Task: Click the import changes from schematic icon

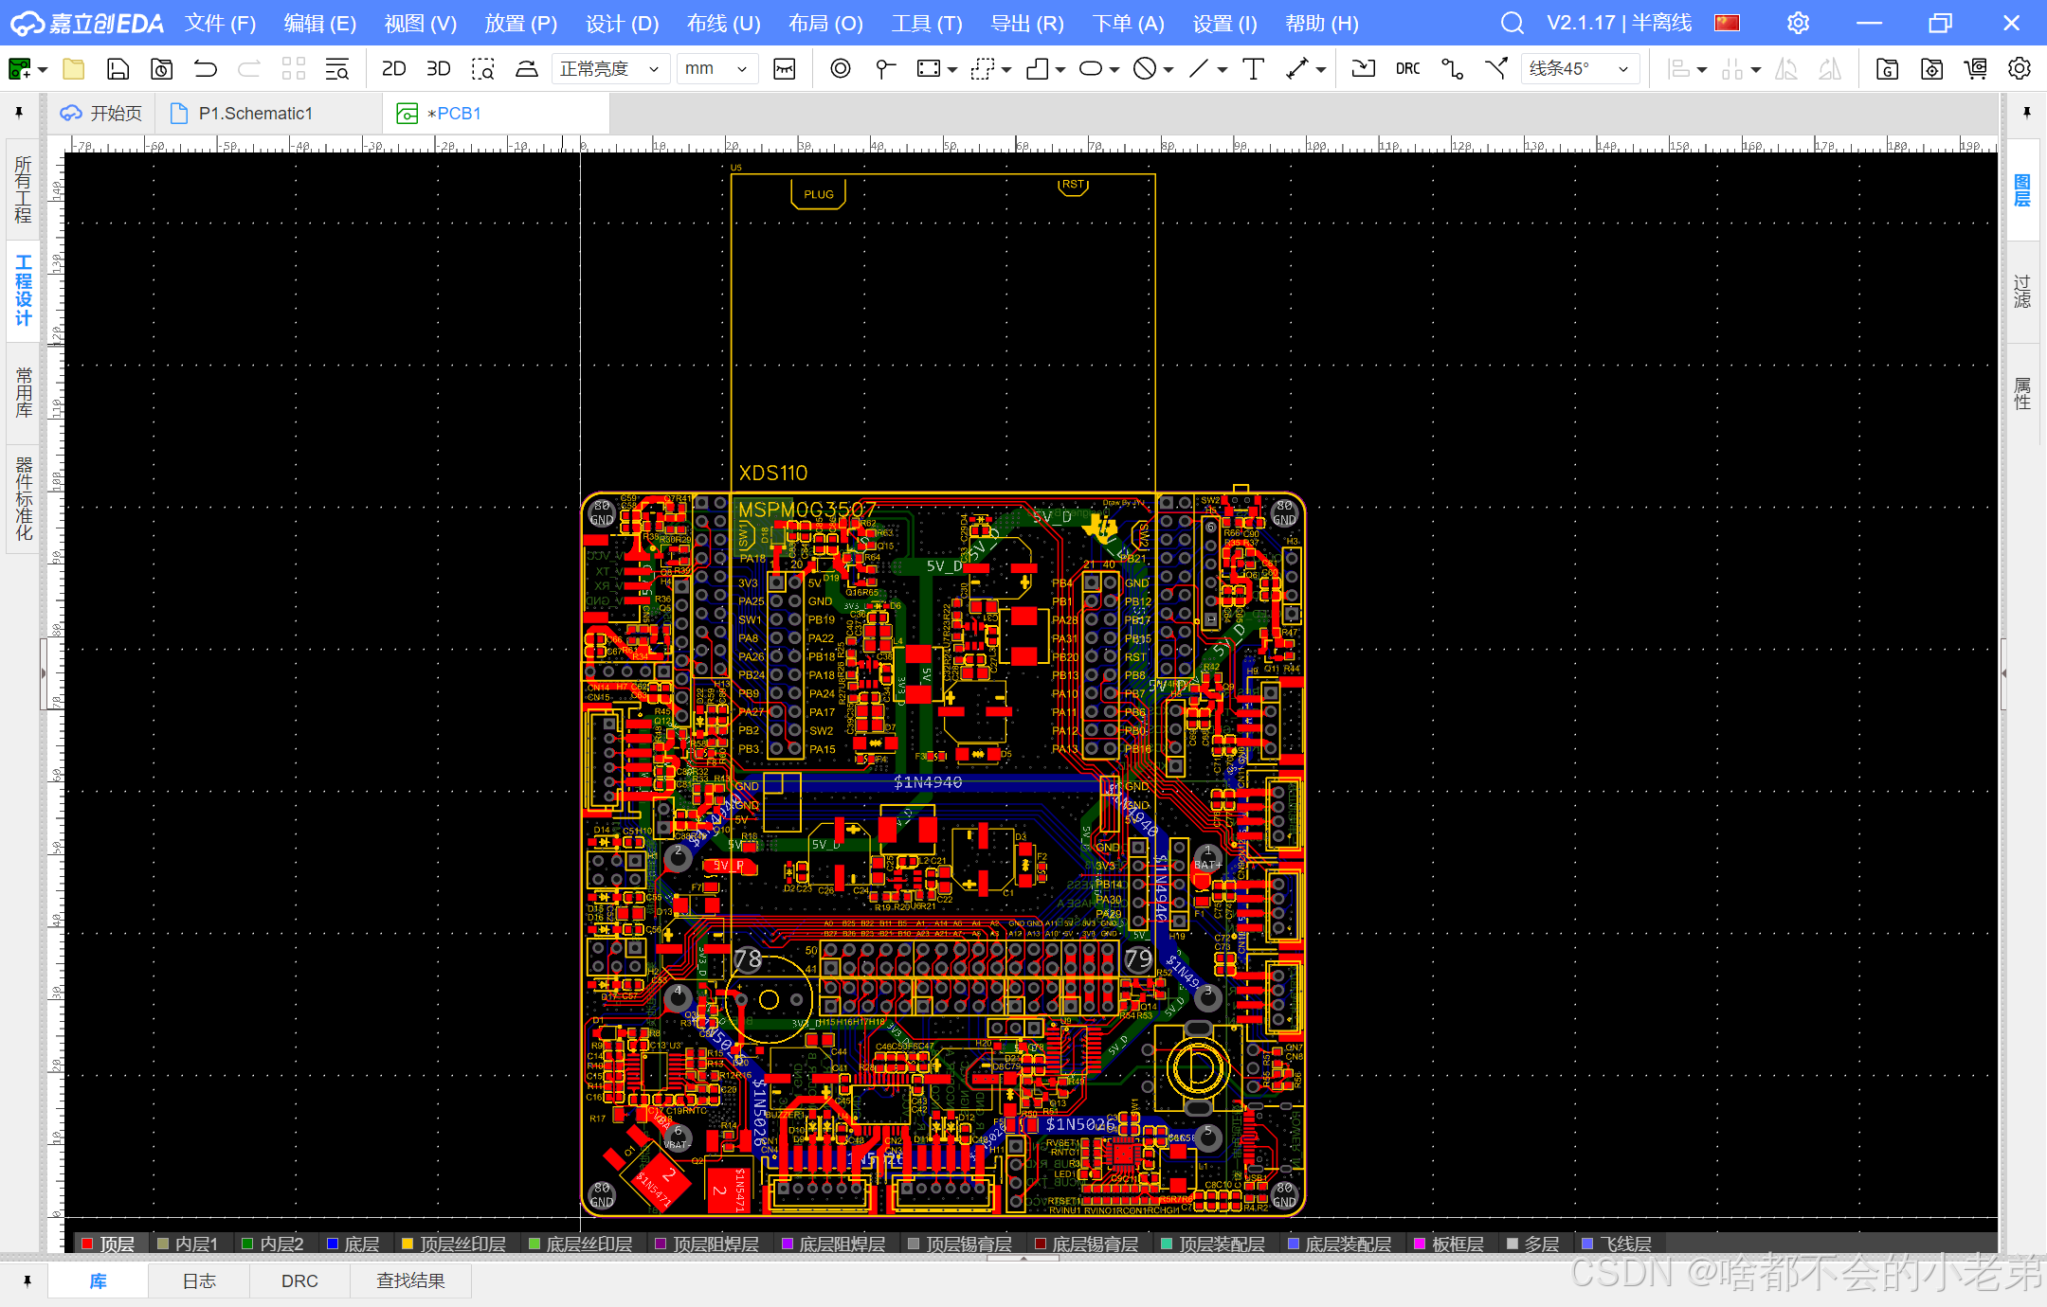Action: [1363, 69]
